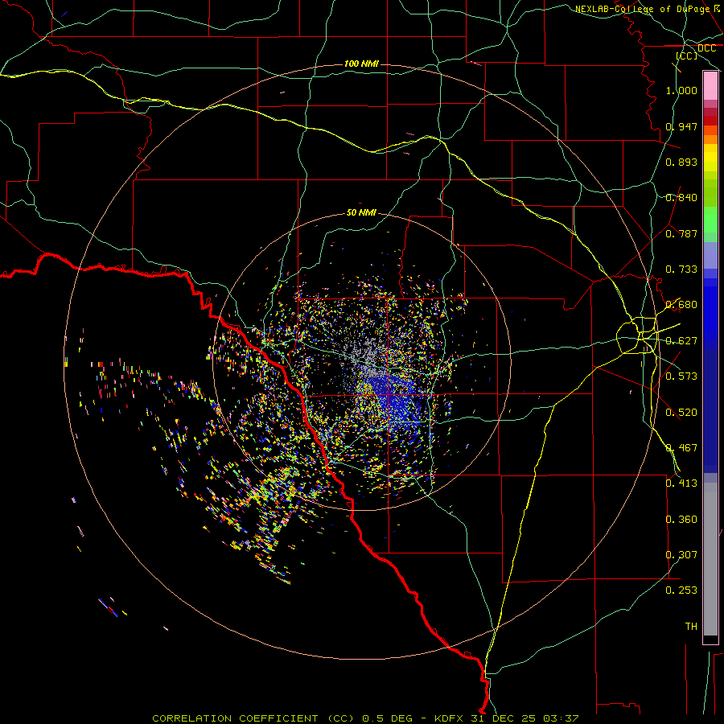Image resolution: width=724 pixels, height=724 pixels.
Task: Click the 50 NMI range ring label
Action: pos(361,213)
